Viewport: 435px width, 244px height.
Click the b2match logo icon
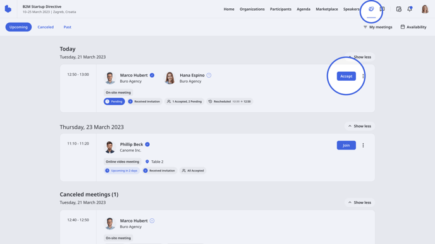(x=8, y=9)
